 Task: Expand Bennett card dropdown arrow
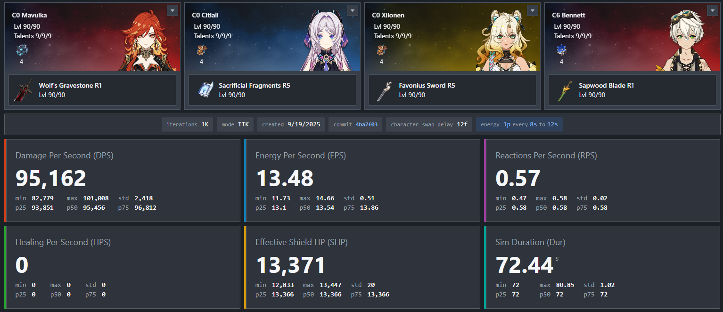pos(713,10)
